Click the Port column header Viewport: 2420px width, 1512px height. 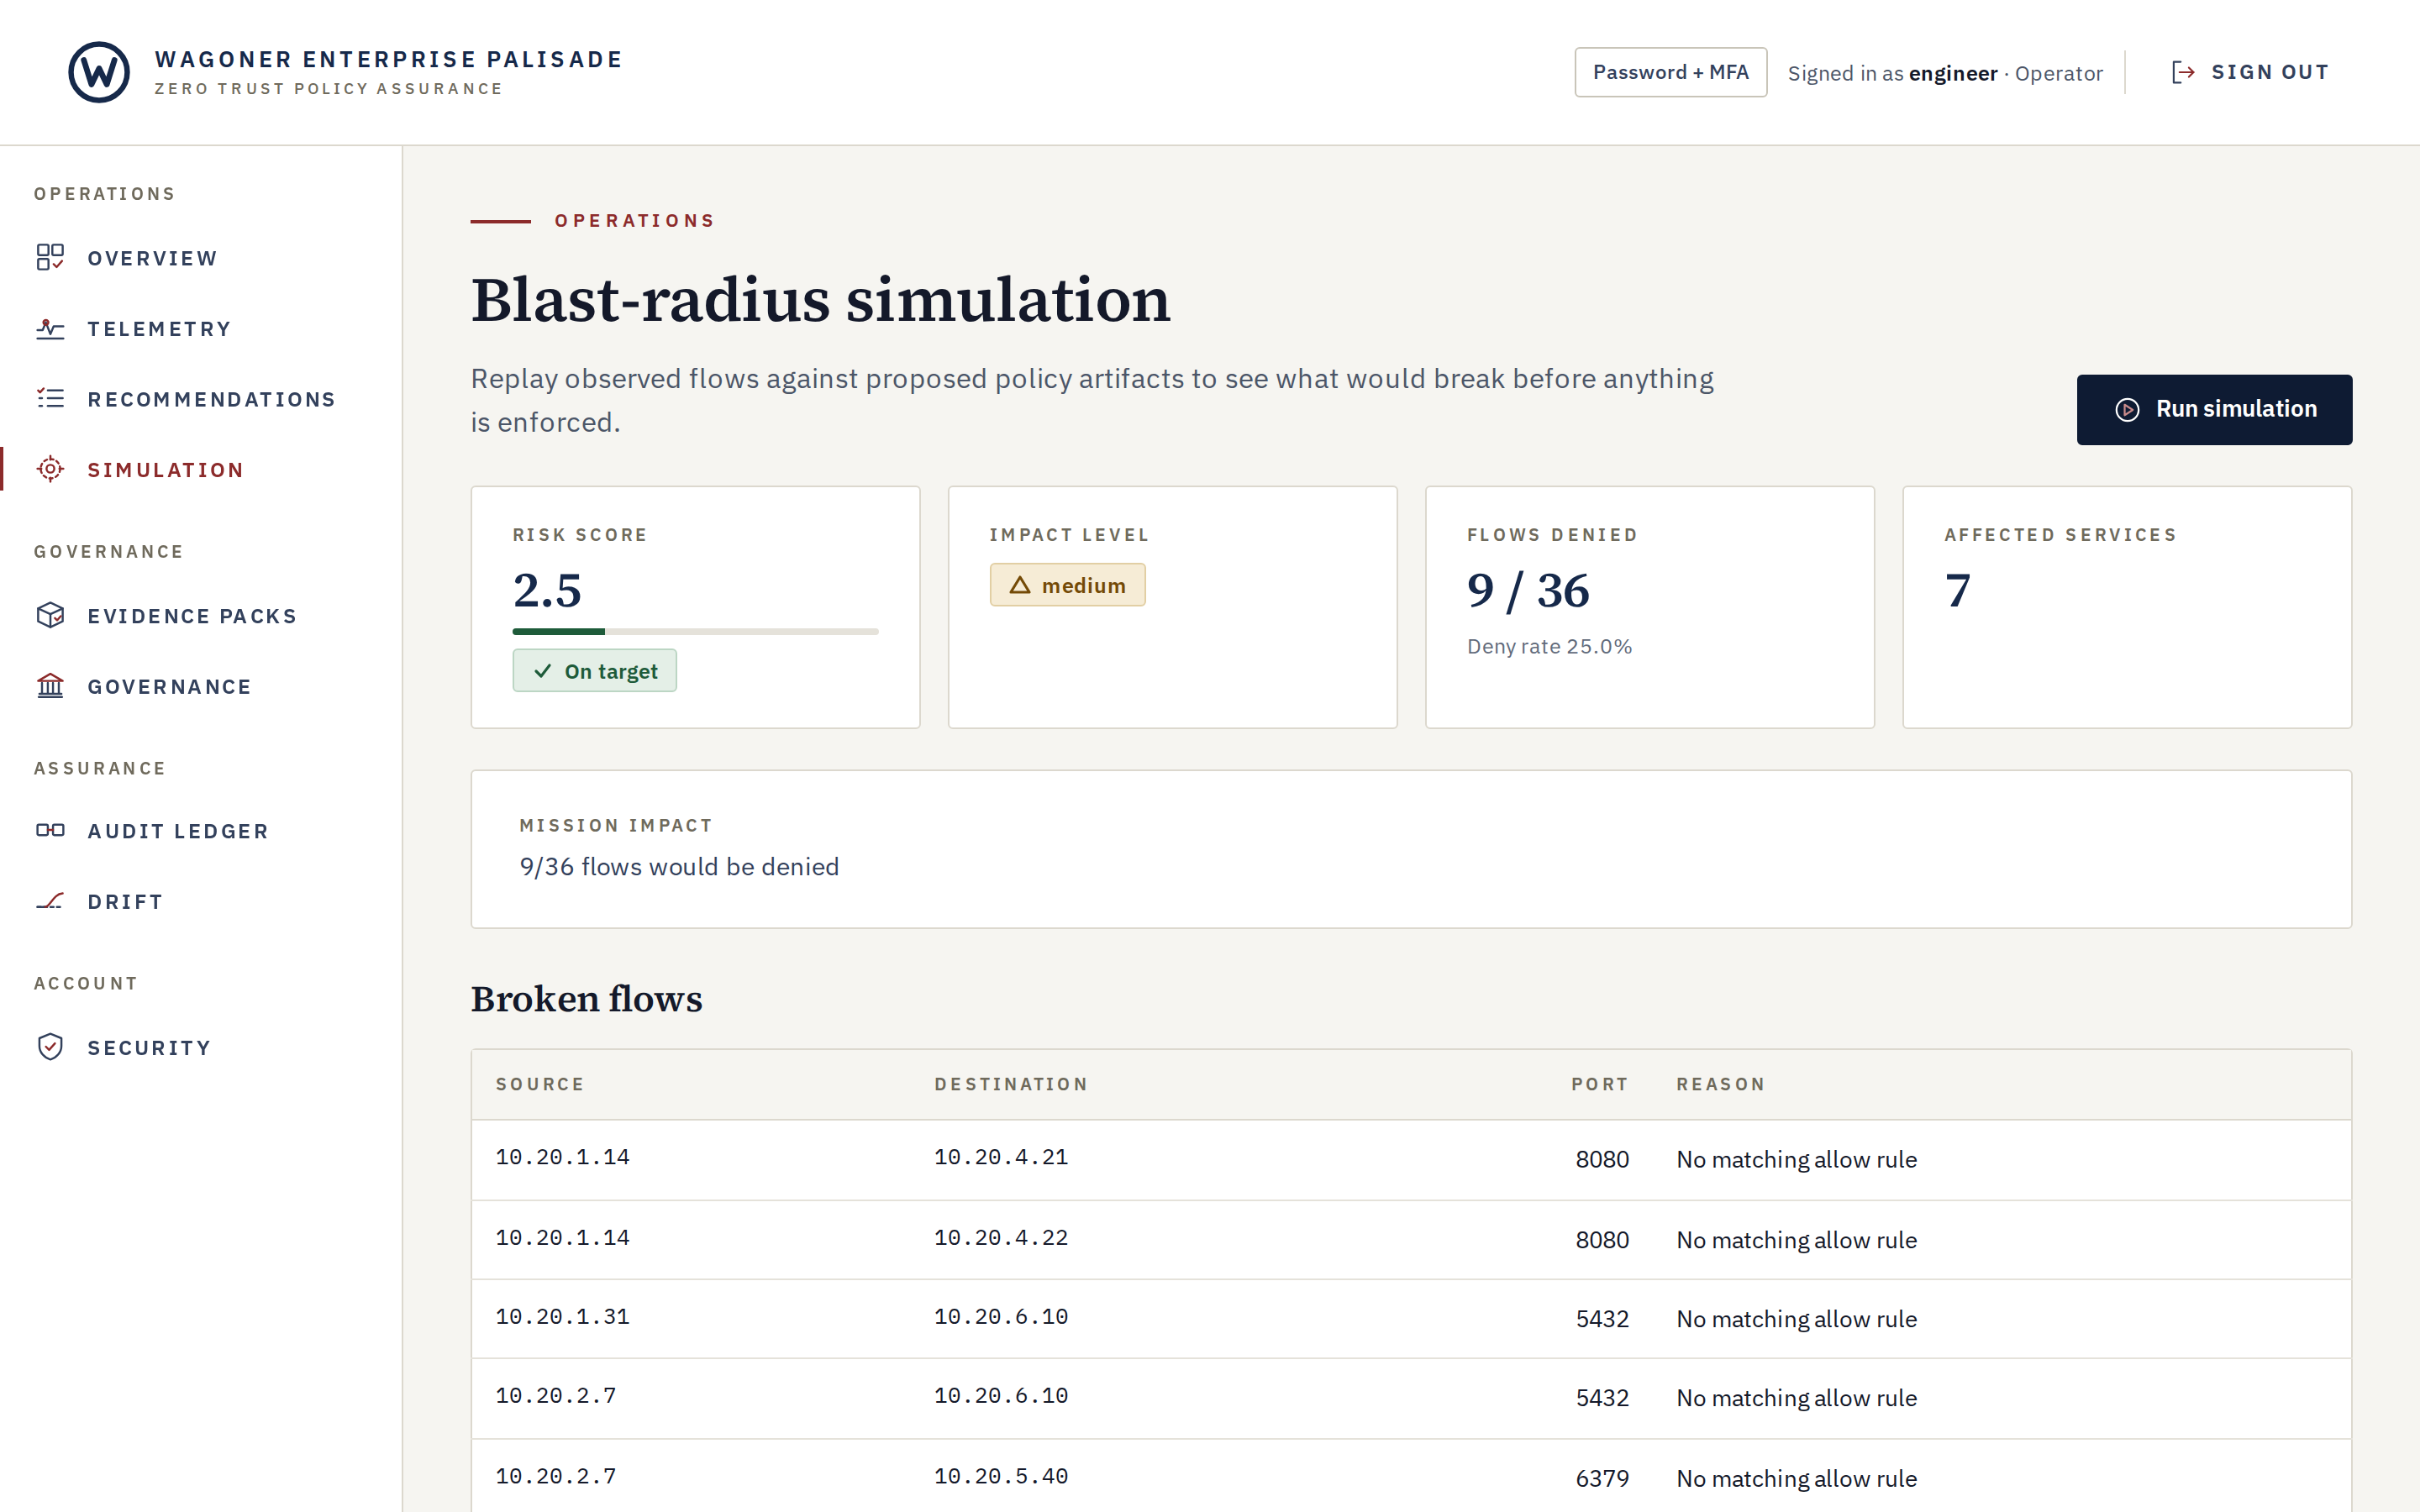[x=1599, y=1084]
